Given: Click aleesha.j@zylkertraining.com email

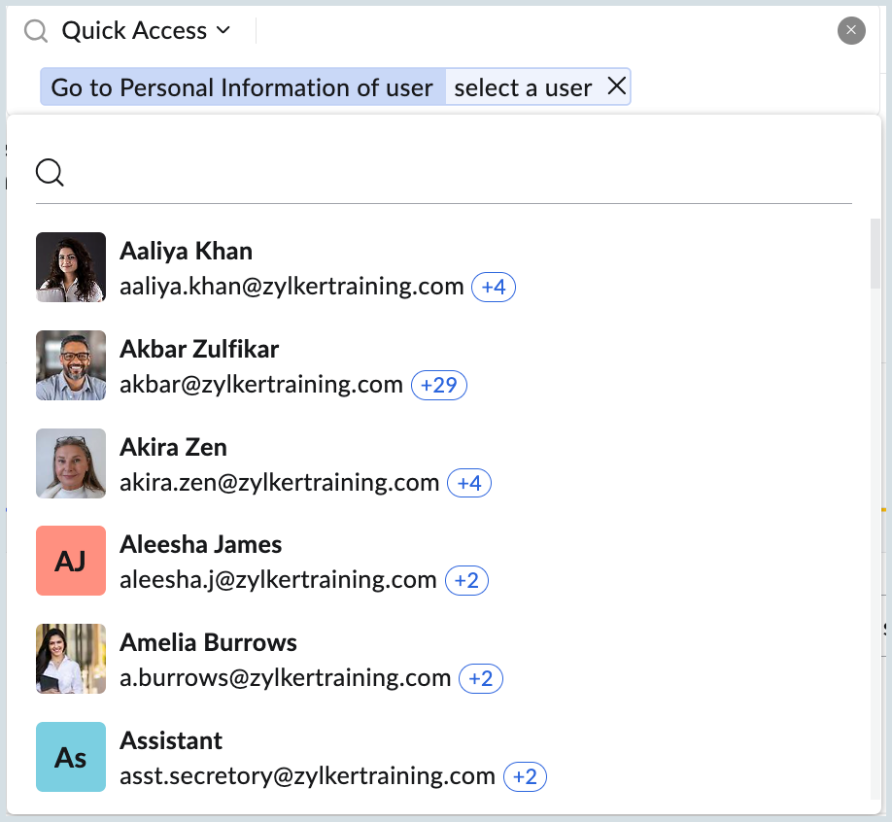Looking at the screenshot, I should [278, 580].
